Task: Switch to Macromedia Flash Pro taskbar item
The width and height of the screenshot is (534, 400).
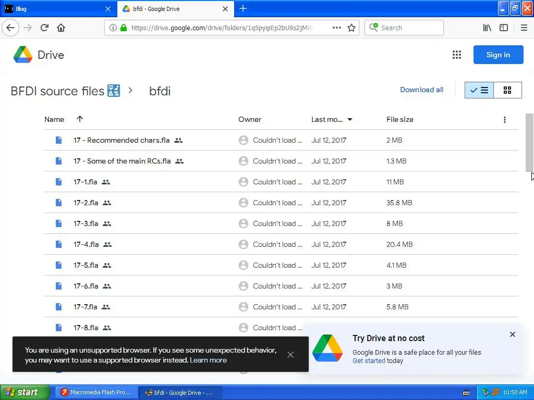Action: point(96,393)
